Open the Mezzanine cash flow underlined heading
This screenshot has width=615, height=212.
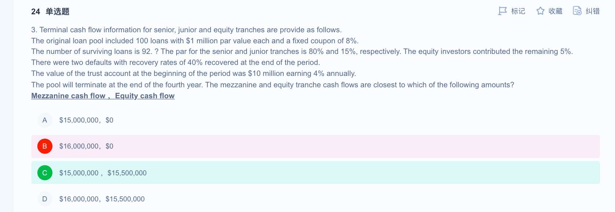coord(68,96)
